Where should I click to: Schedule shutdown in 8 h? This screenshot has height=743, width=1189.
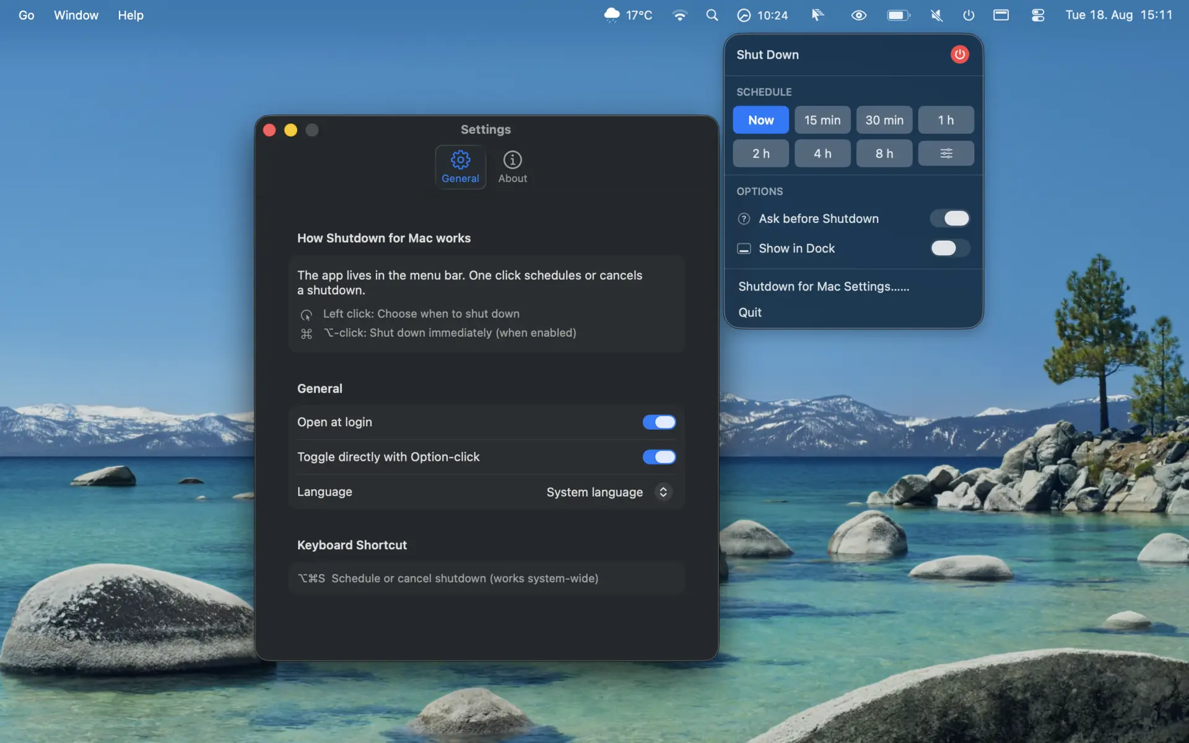(x=884, y=154)
